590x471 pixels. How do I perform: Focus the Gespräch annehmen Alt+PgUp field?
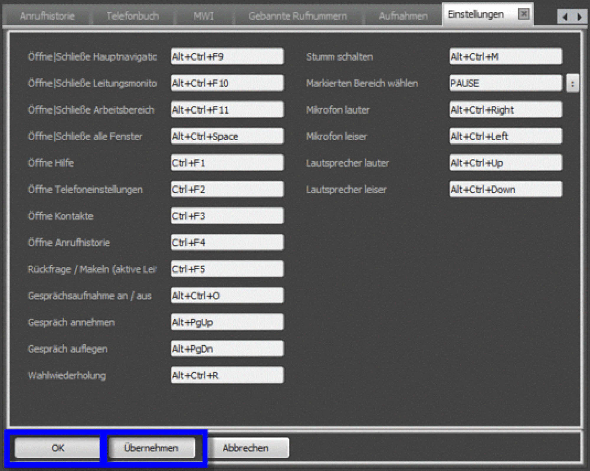click(x=227, y=322)
